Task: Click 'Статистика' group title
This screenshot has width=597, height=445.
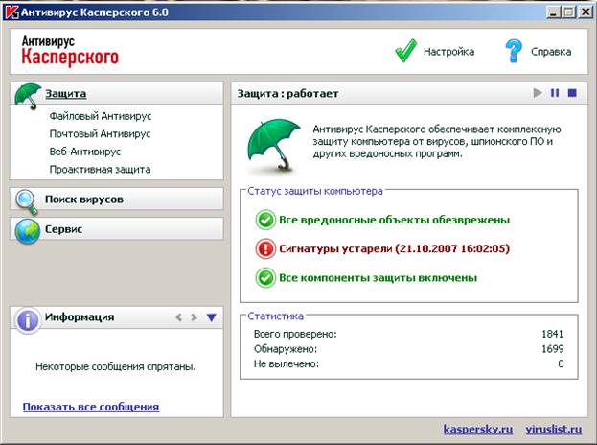Action: pos(276,316)
